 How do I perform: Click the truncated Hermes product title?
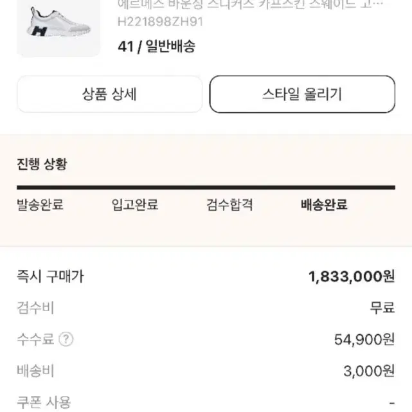250,4
